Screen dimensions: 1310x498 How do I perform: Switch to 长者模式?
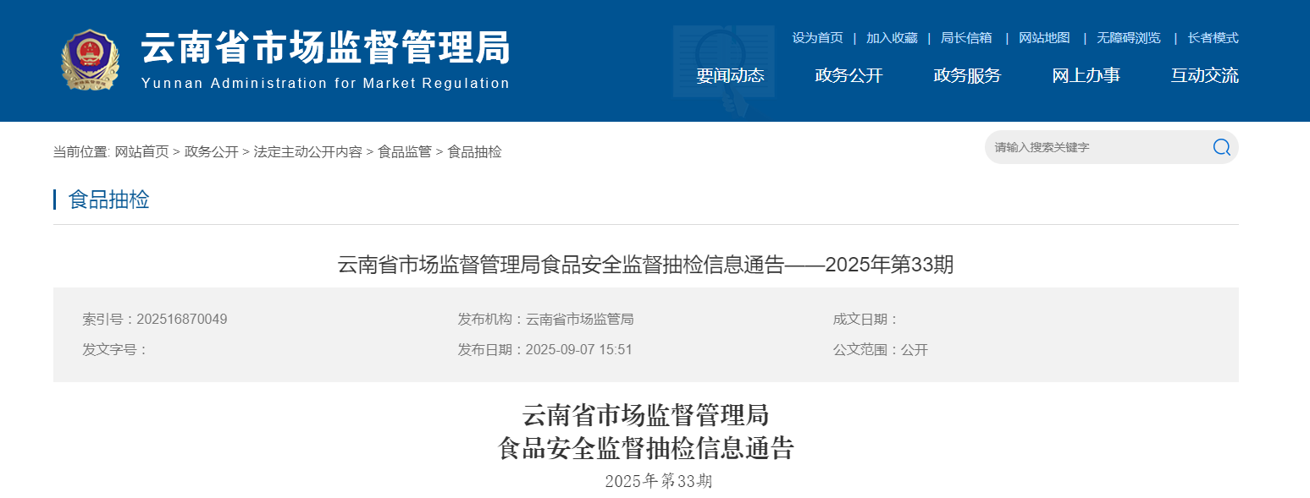pos(1213,38)
